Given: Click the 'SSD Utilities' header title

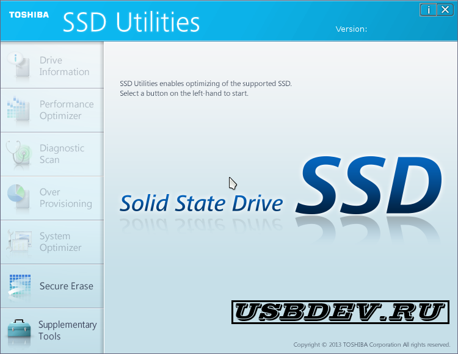Looking at the screenshot, I should click(x=131, y=22).
